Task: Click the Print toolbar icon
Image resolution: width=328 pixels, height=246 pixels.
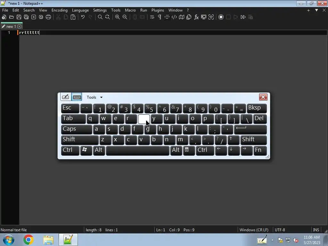Action: [x=48, y=17]
